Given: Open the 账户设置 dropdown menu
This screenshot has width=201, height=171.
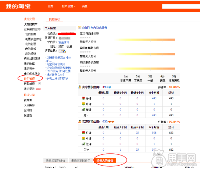Looking at the screenshot, I should click(69, 6).
